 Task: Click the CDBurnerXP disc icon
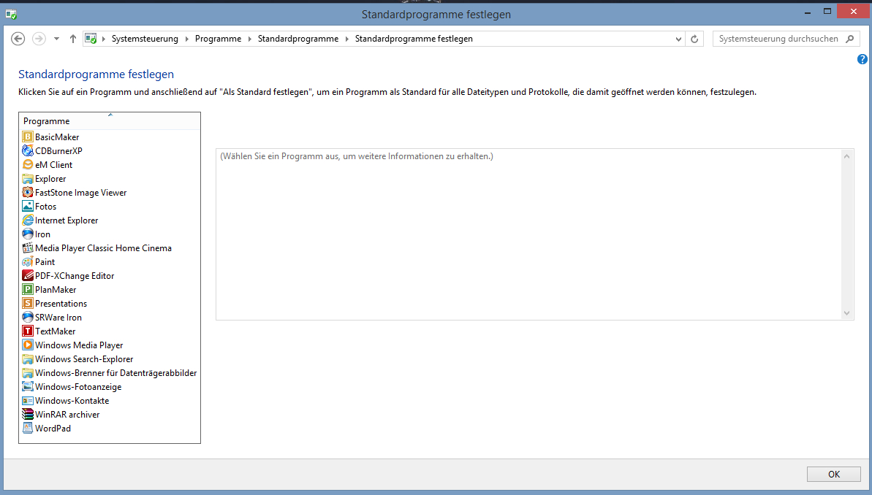[27, 150]
